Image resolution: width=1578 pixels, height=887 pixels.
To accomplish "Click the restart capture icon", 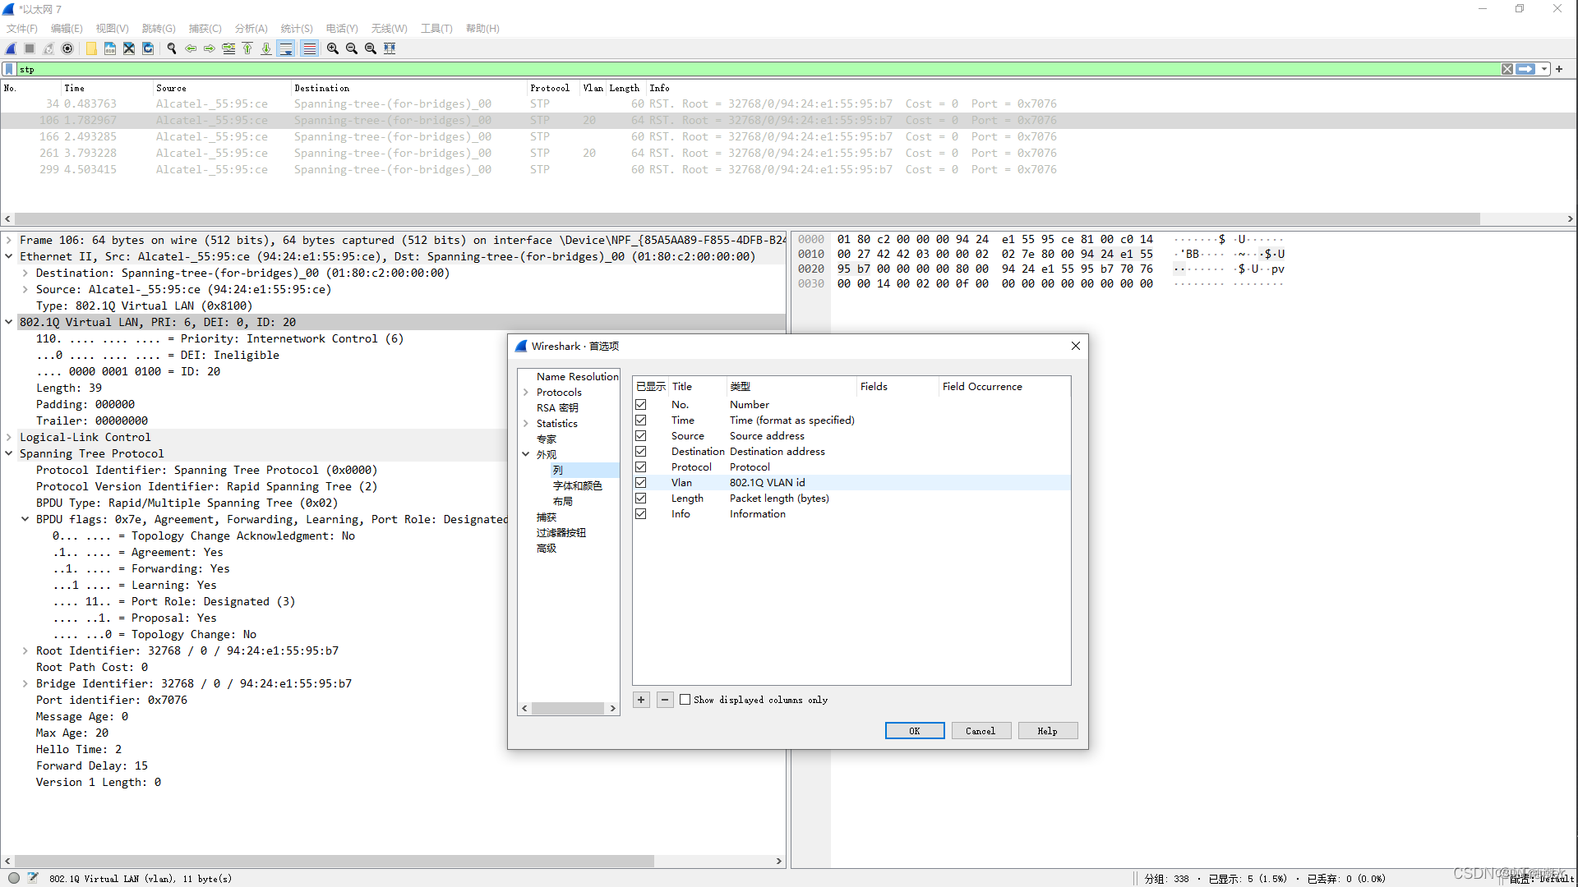I will [48, 48].
